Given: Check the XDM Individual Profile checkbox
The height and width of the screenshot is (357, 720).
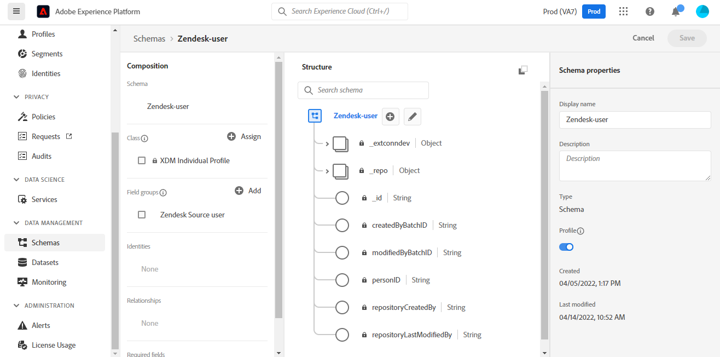Looking at the screenshot, I should point(142,160).
